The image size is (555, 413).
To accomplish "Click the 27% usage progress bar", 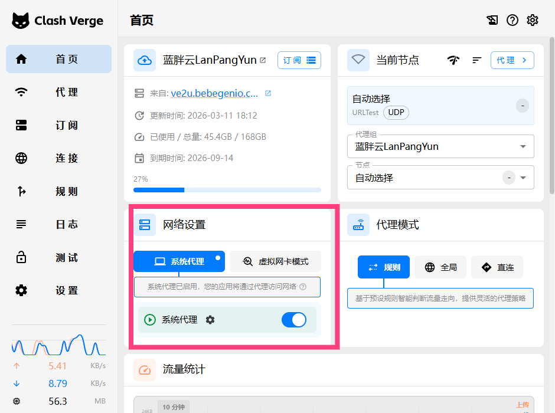I will (x=227, y=190).
